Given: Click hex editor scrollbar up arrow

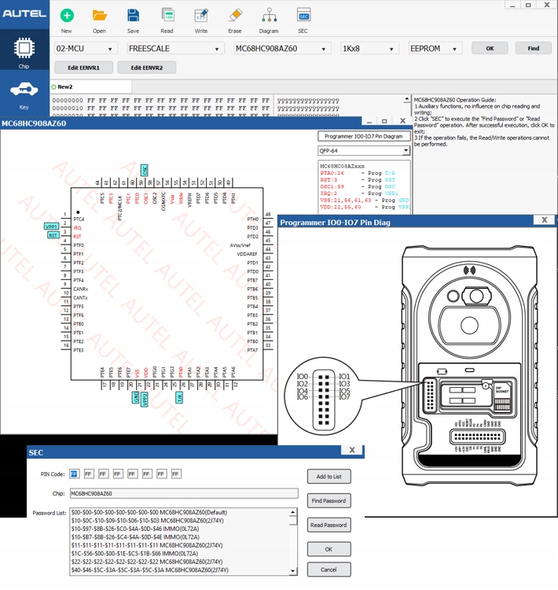Looking at the screenshot, I should 407,99.
